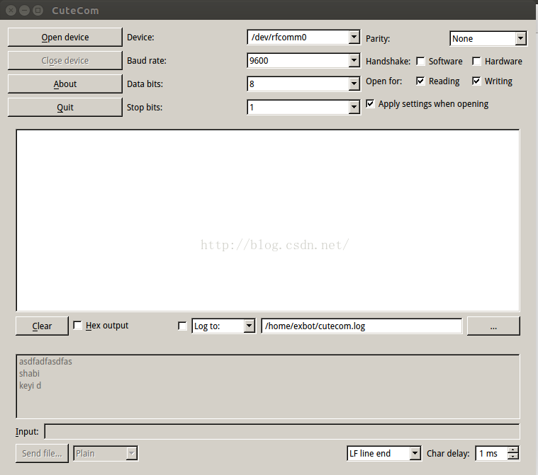Quit the CuteCom application
Image resolution: width=538 pixels, height=475 pixels.
[x=65, y=108]
